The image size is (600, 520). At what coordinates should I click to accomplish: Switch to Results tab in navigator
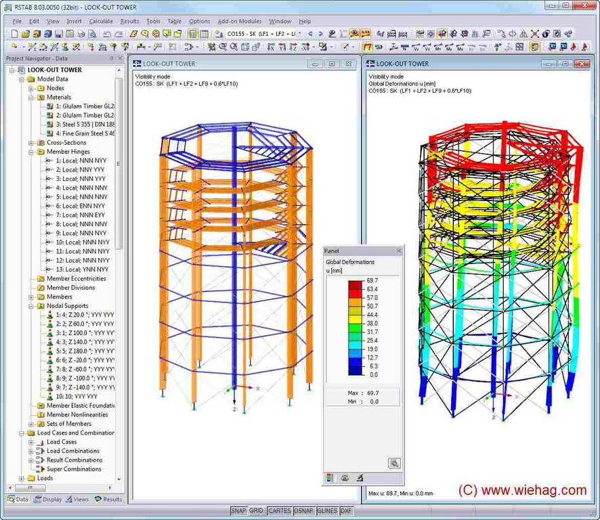(108, 499)
